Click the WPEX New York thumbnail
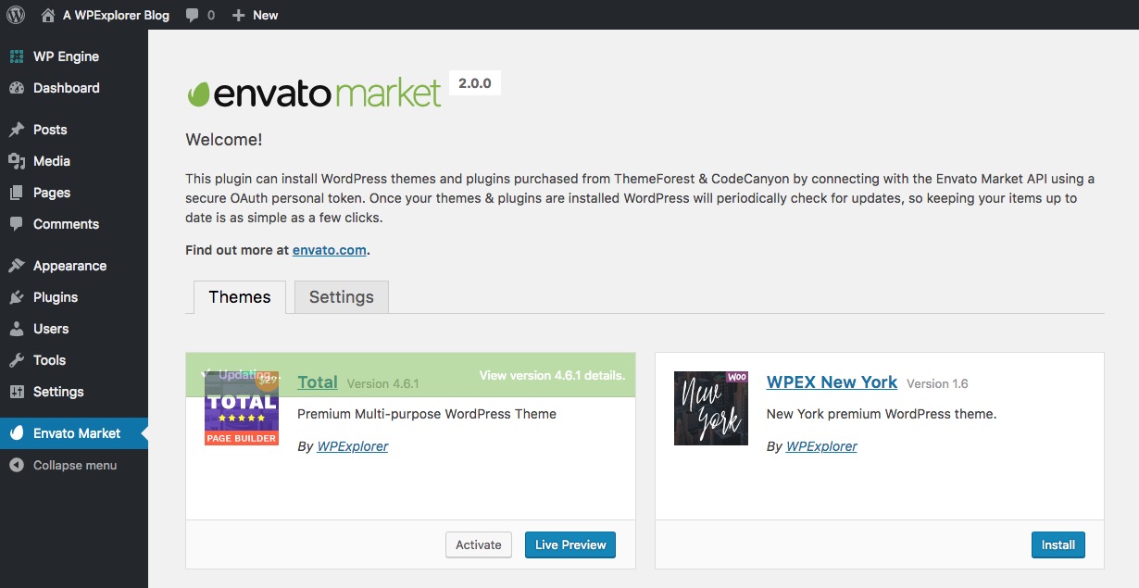The width and height of the screenshot is (1139, 588). click(x=711, y=408)
